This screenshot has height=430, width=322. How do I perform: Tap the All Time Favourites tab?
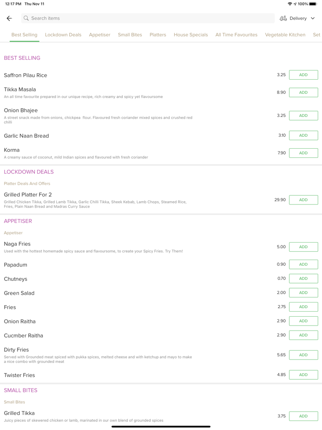point(236,35)
